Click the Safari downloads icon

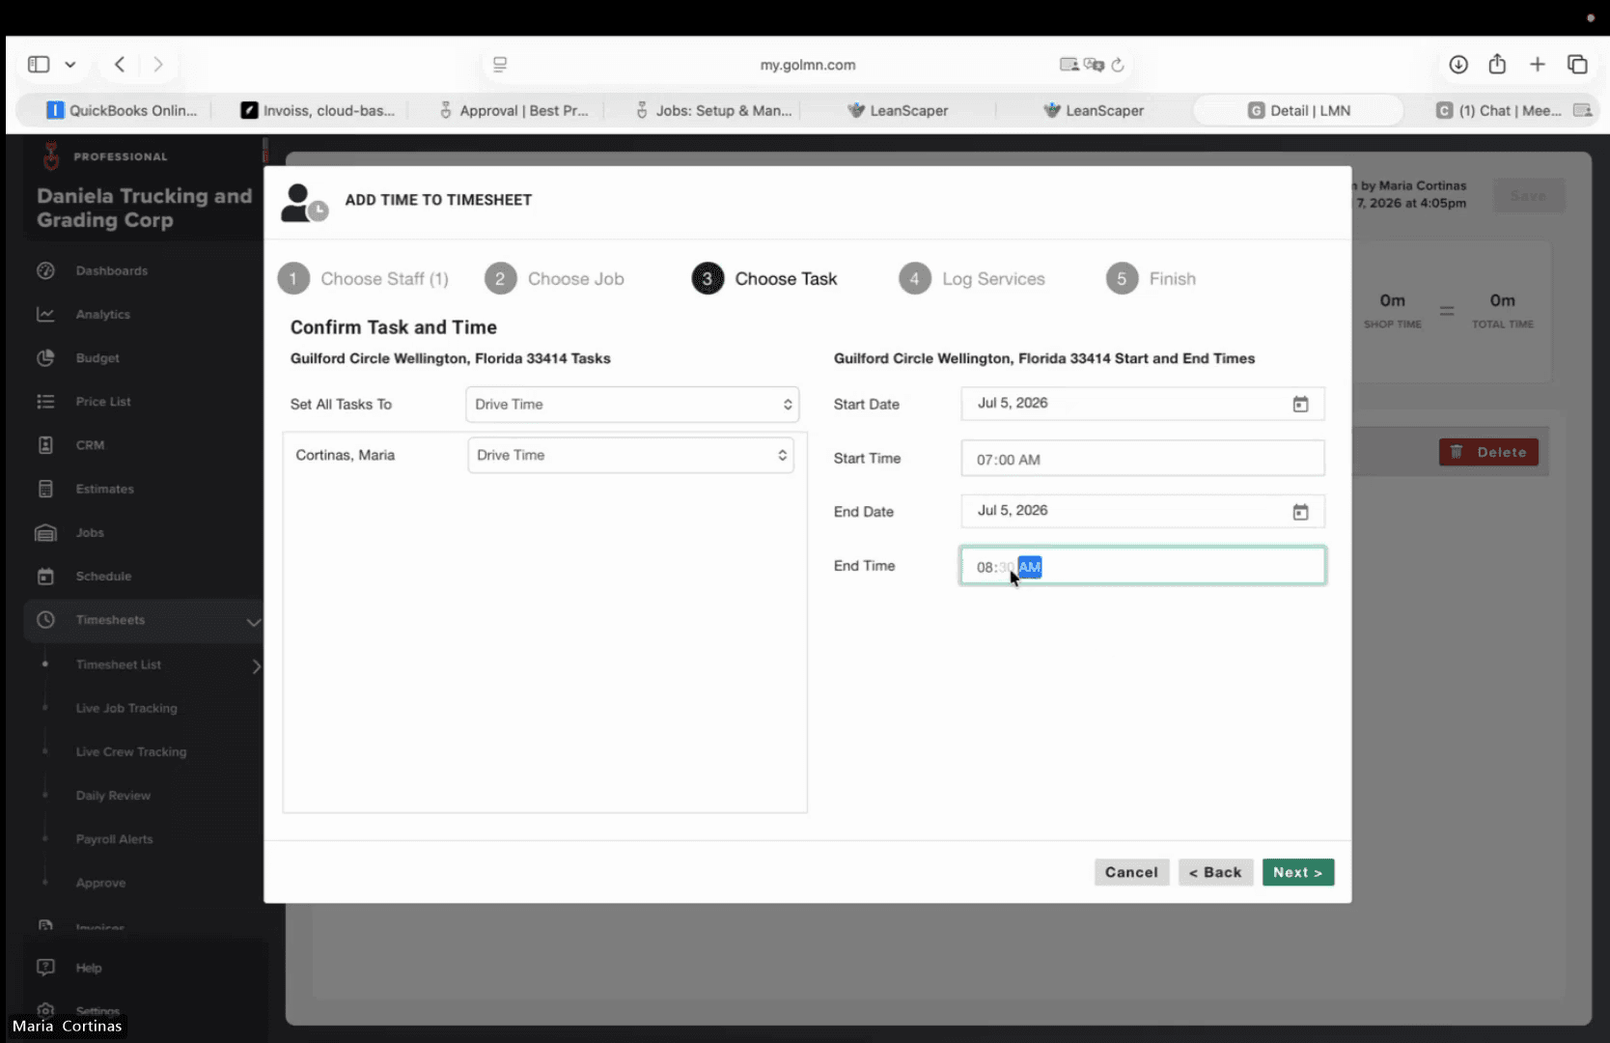coord(1458,65)
